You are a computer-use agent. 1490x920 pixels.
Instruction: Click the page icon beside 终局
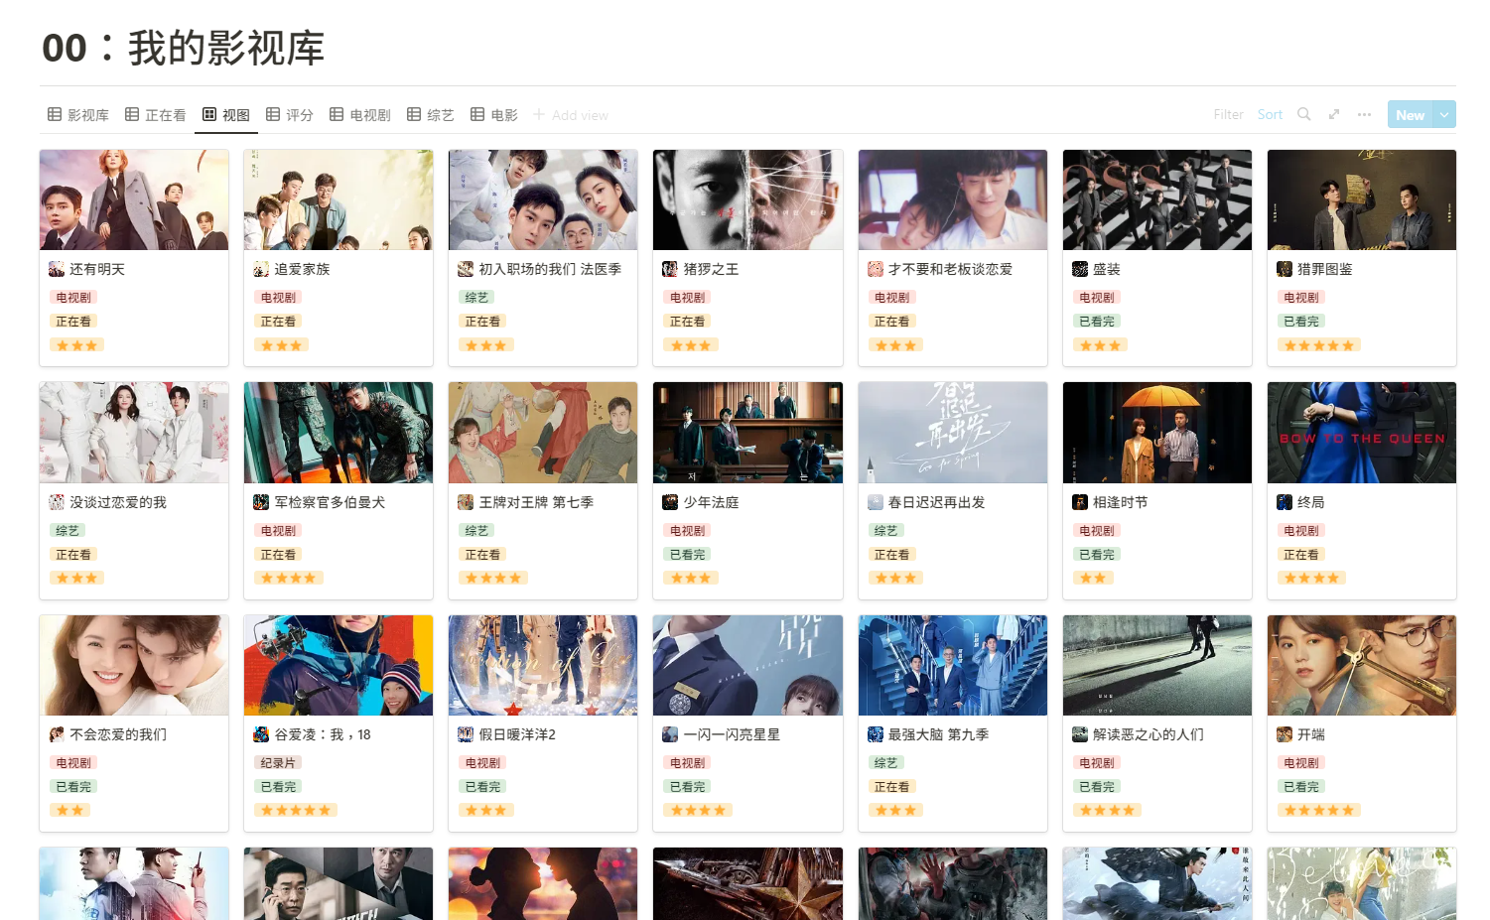[x=1285, y=502]
